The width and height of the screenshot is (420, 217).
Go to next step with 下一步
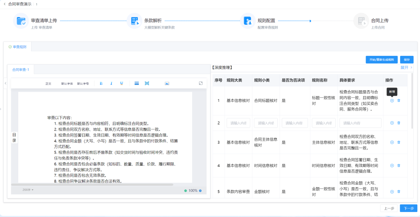point(408,208)
